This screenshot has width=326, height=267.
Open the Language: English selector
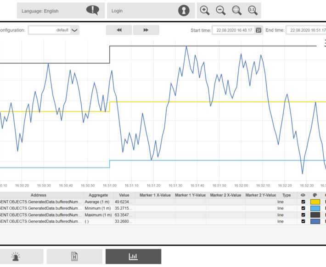click(x=61, y=11)
